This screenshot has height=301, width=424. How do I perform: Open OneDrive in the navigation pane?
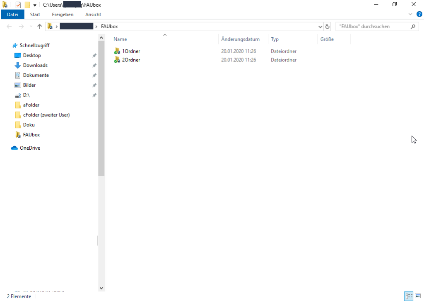coord(29,148)
